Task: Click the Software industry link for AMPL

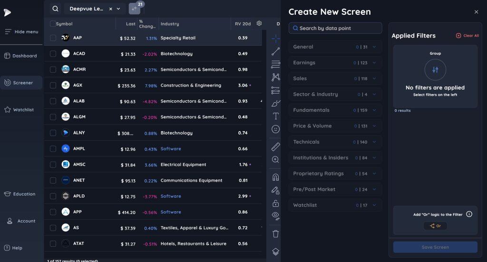Action: (171, 149)
